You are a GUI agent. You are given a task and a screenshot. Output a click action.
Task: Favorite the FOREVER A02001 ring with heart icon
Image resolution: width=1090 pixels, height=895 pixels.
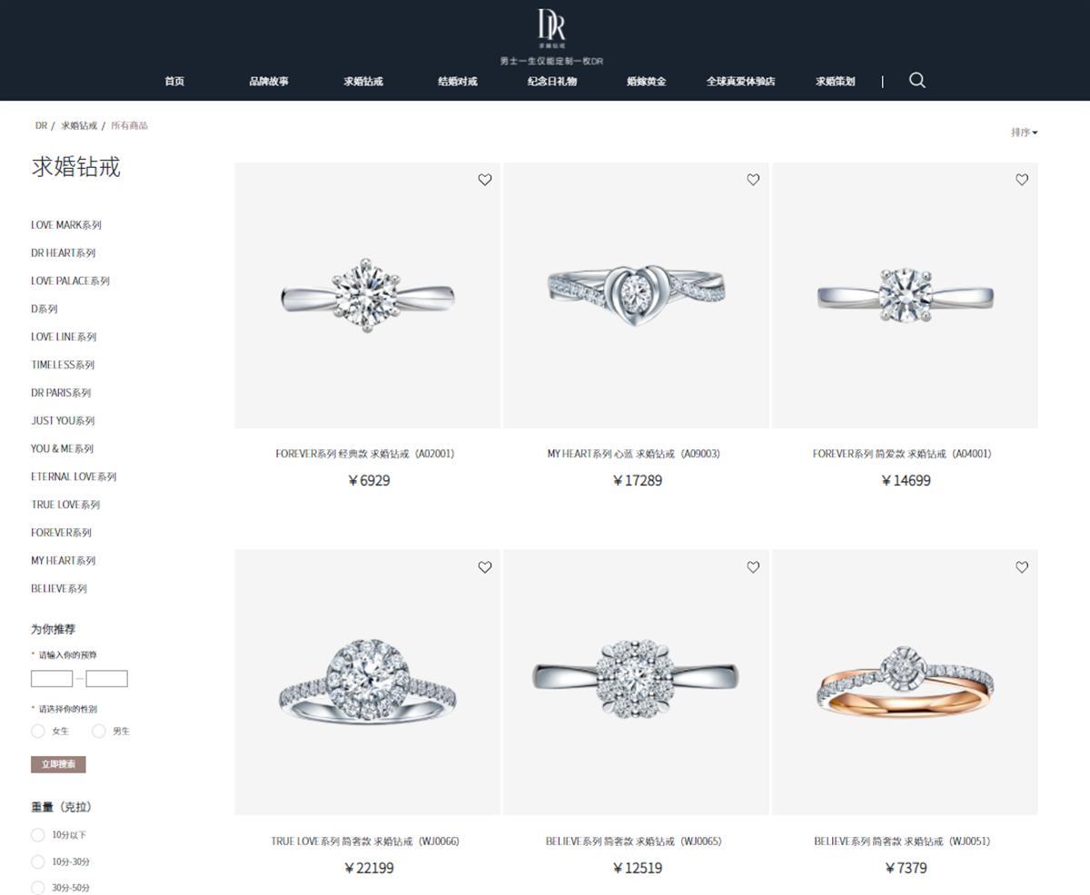tap(485, 180)
